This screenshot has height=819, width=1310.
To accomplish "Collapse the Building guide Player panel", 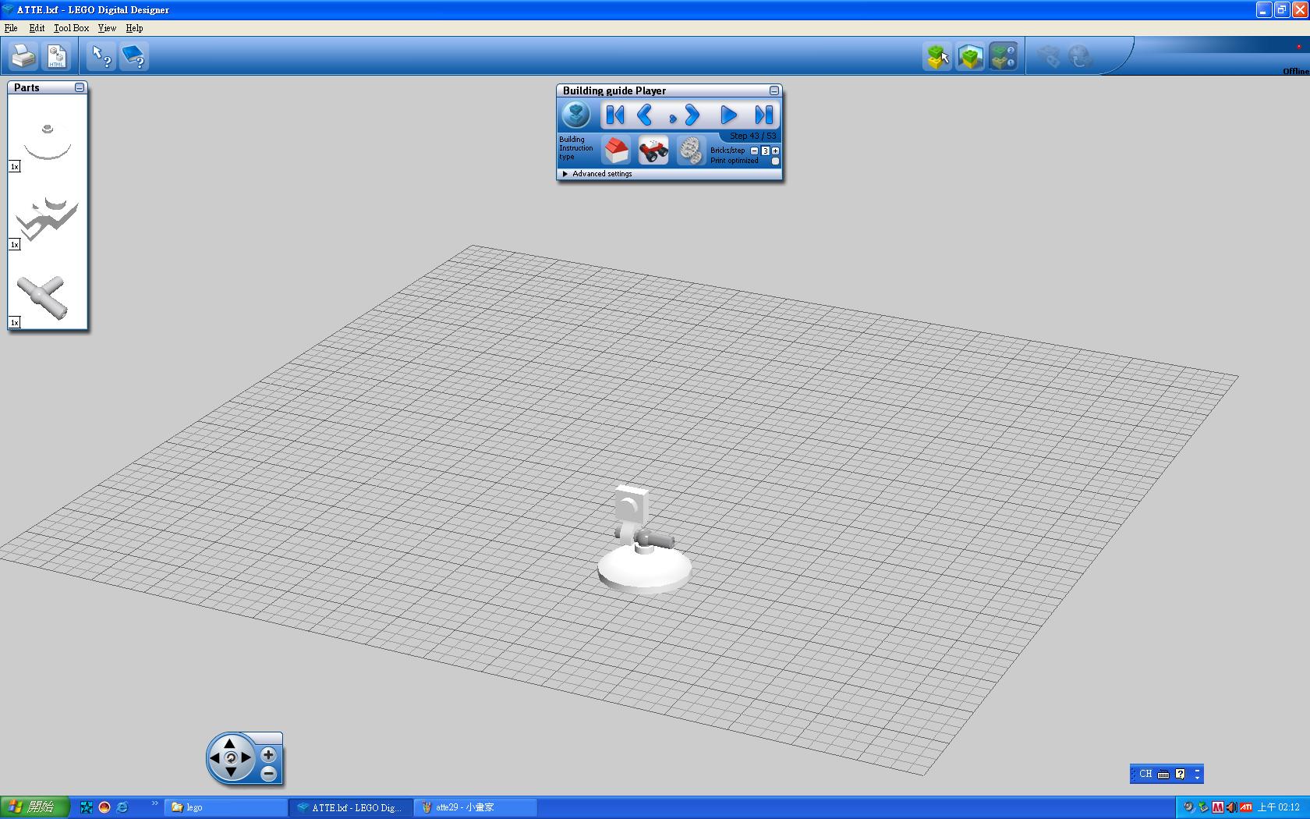I will coord(774,90).
